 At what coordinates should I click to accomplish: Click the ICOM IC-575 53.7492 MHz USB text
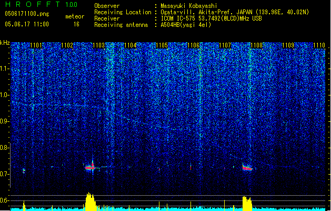click(212, 18)
